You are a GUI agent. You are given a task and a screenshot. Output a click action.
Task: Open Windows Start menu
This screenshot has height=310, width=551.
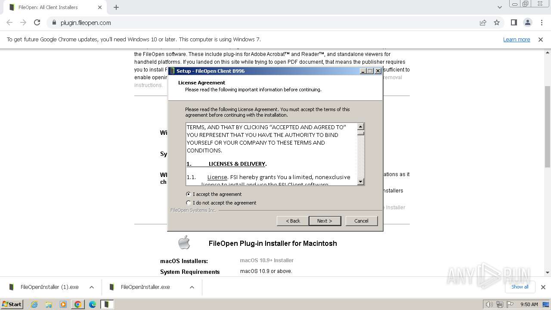12,304
